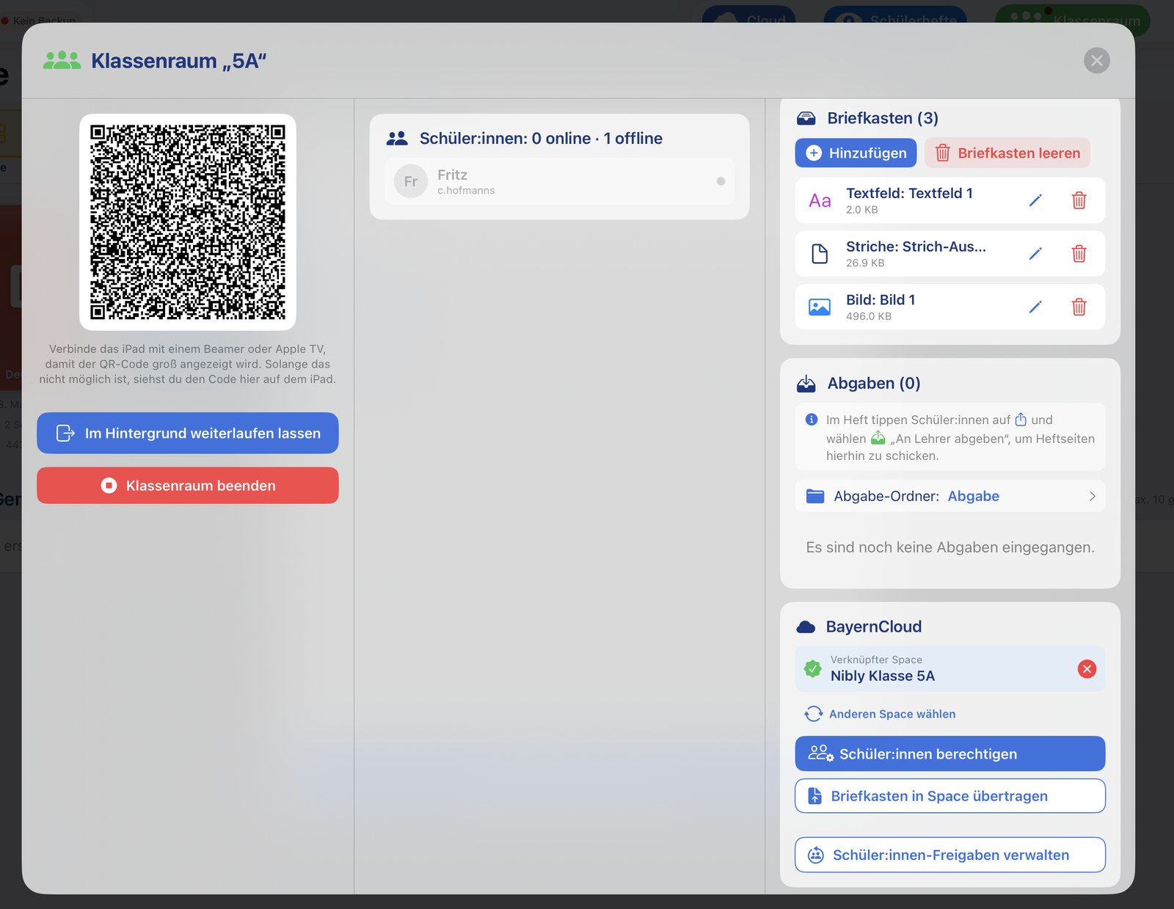The height and width of the screenshot is (909, 1174).
Task: Open Schüler:innen-Freigaben verwalten
Action: click(949, 855)
